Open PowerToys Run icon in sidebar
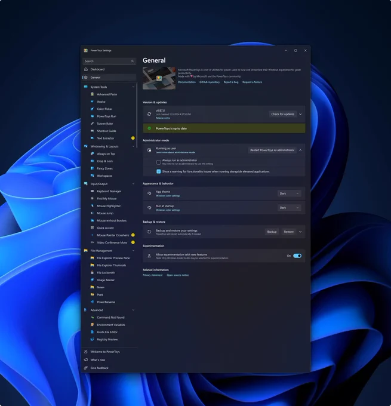The image size is (391, 406). [92, 116]
